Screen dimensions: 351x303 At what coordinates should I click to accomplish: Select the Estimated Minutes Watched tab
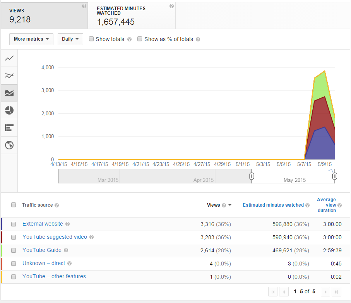coord(132,15)
